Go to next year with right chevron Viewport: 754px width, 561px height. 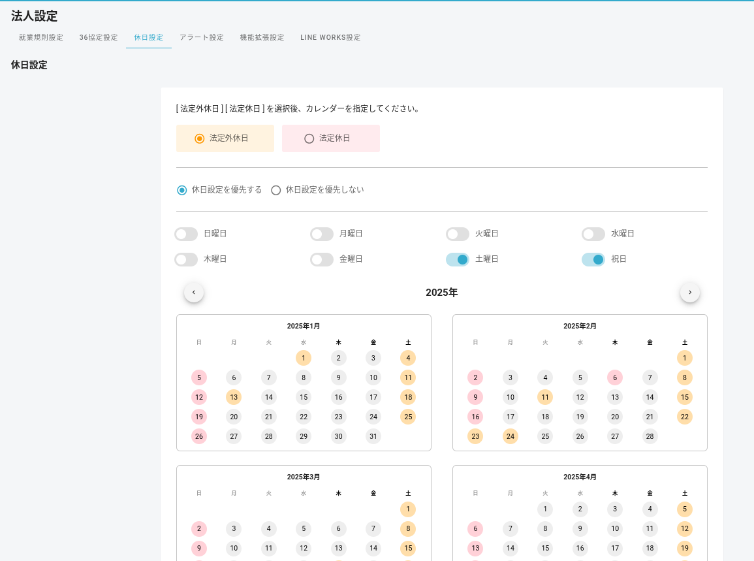tap(690, 293)
